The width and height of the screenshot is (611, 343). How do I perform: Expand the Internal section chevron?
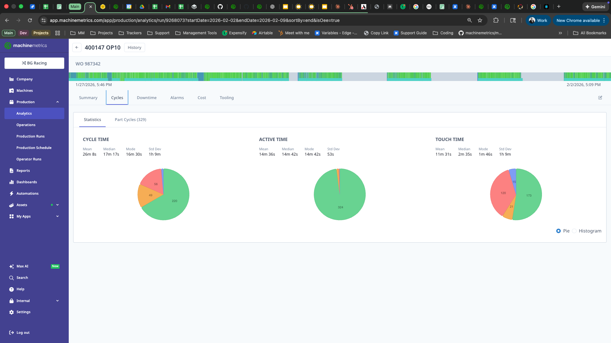[x=57, y=301]
